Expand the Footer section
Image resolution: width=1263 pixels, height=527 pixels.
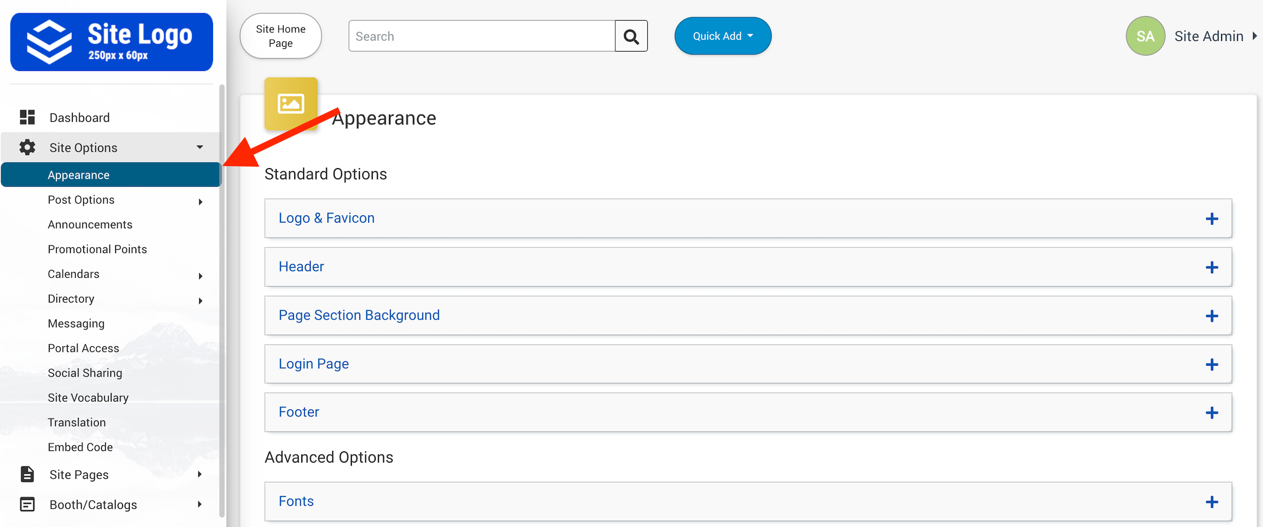1211,412
